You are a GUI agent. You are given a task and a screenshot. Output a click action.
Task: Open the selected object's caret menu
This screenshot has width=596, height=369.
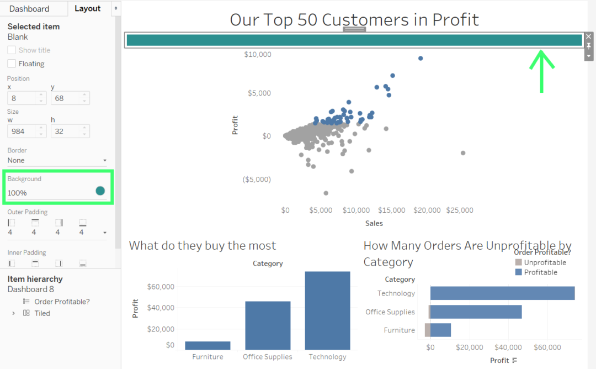[588, 55]
